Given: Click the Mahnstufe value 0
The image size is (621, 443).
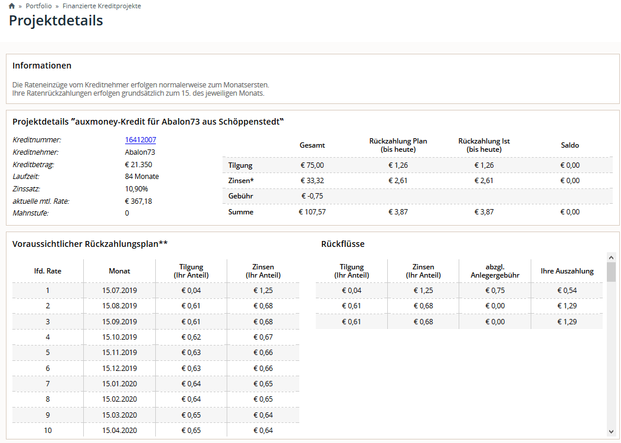Looking at the screenshot, I should coord(127,213).
